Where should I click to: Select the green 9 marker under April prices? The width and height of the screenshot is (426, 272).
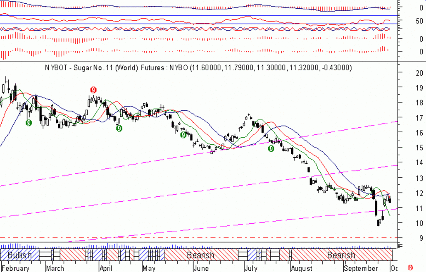point(119,128)
